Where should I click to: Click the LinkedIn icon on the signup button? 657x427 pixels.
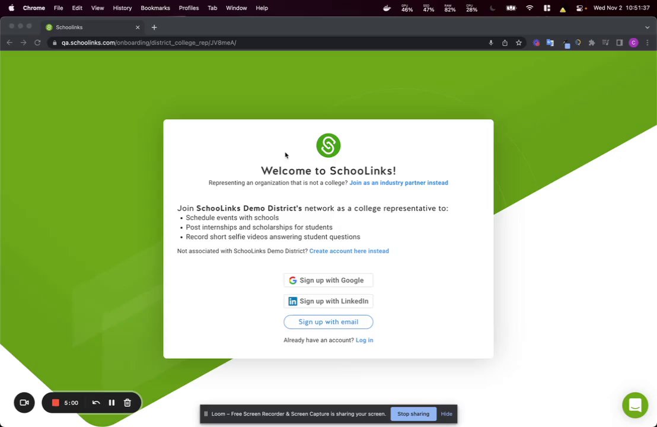(x=292, y=301)
